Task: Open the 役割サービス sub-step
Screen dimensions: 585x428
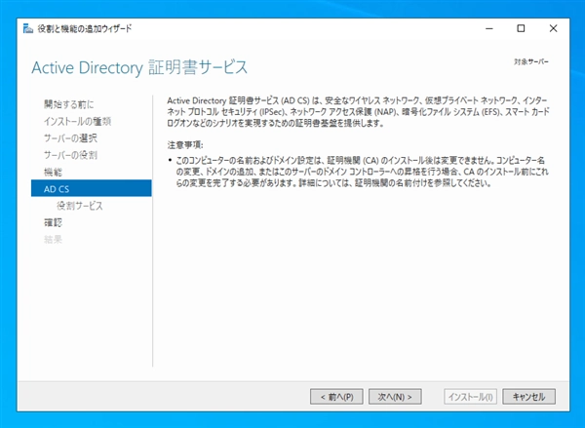Action: point(80,206)
